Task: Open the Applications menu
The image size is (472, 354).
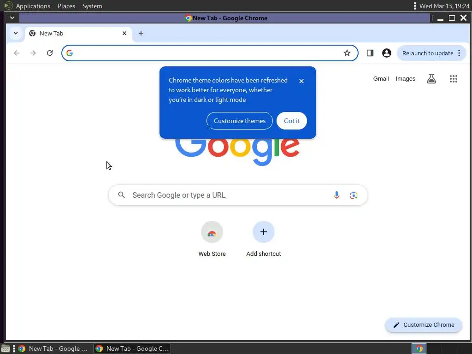Action: (x=33, y=6)
